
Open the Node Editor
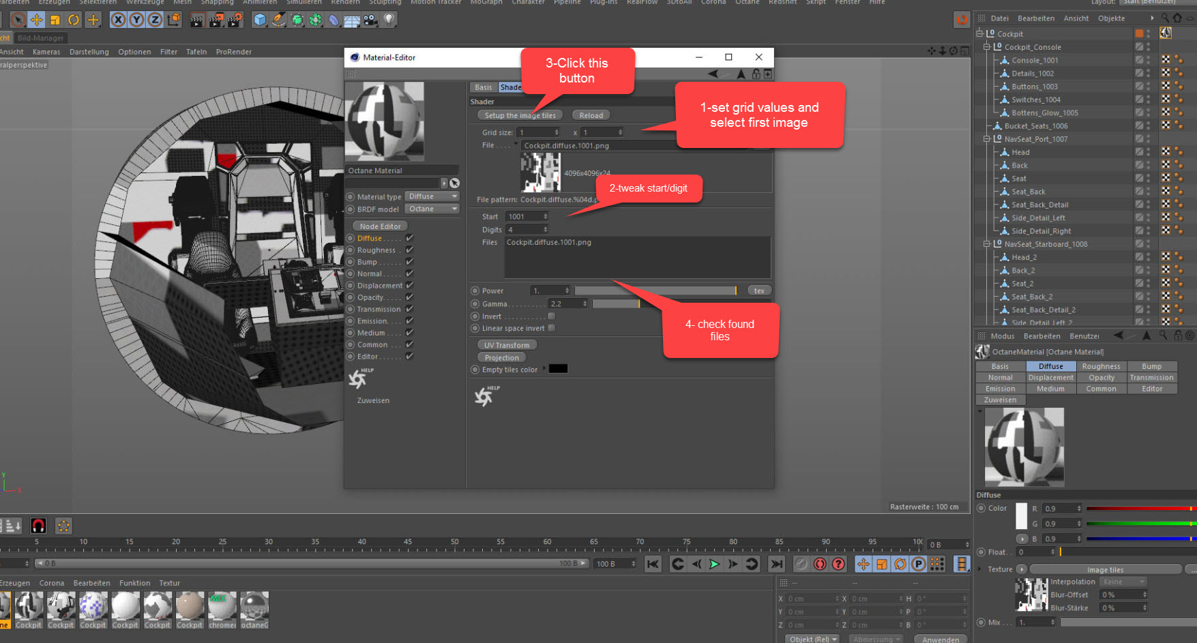click(x=381, y=226)
